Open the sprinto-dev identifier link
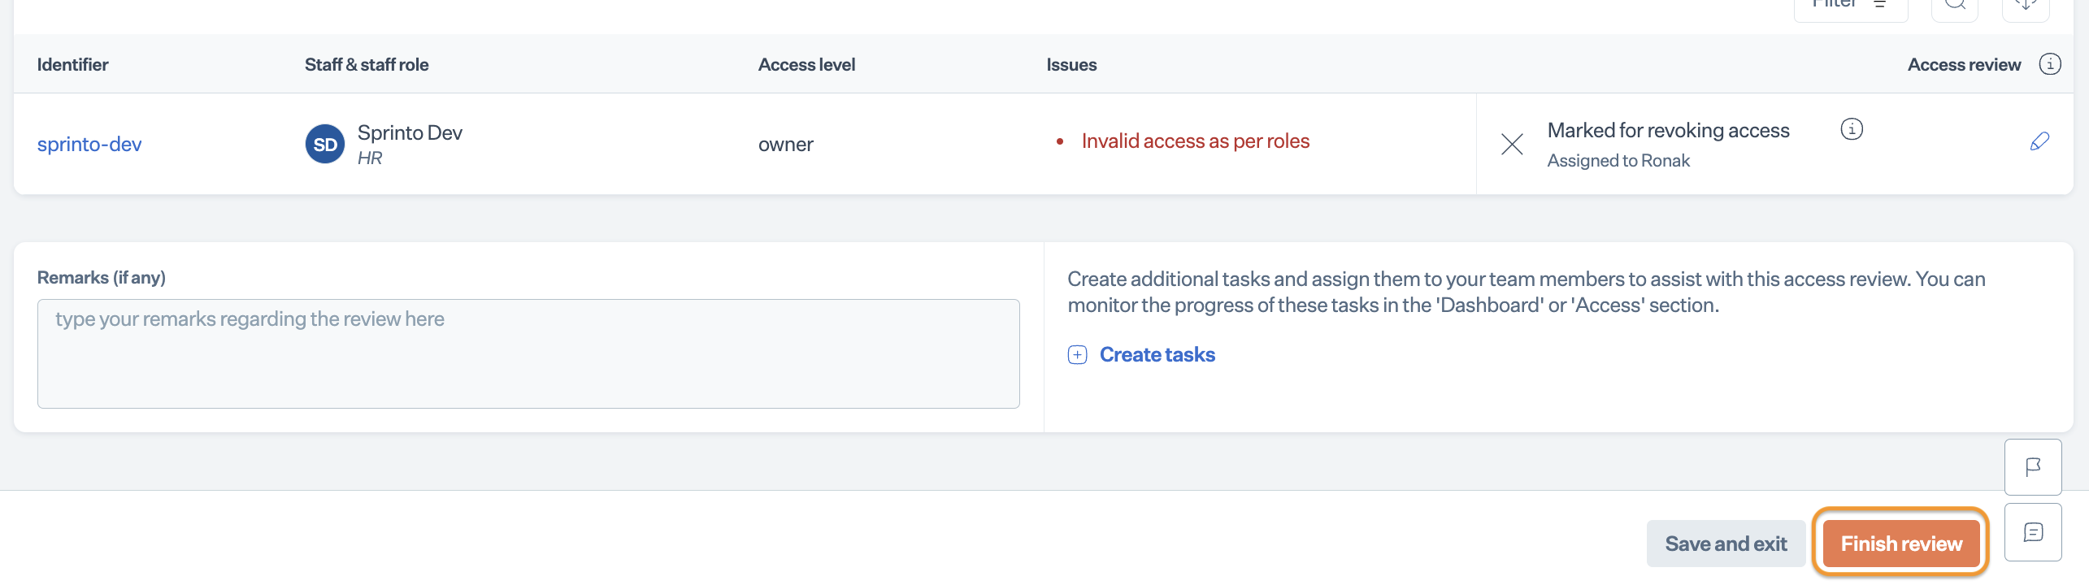This screenshot has width=2089, height=585. [89, 145]
